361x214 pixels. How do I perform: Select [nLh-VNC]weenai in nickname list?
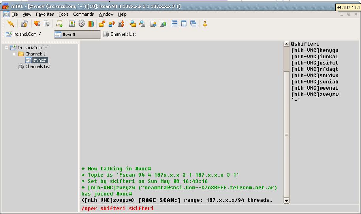pos(315,88)
